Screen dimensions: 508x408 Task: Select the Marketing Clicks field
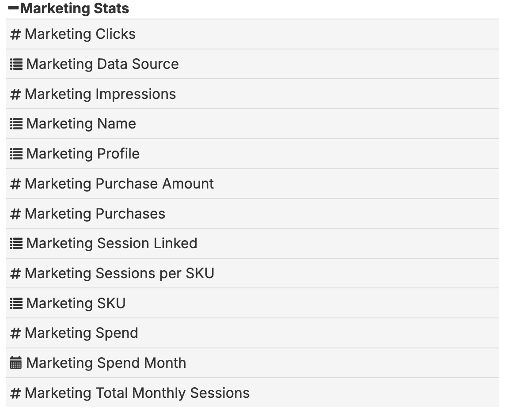[80, 34]
